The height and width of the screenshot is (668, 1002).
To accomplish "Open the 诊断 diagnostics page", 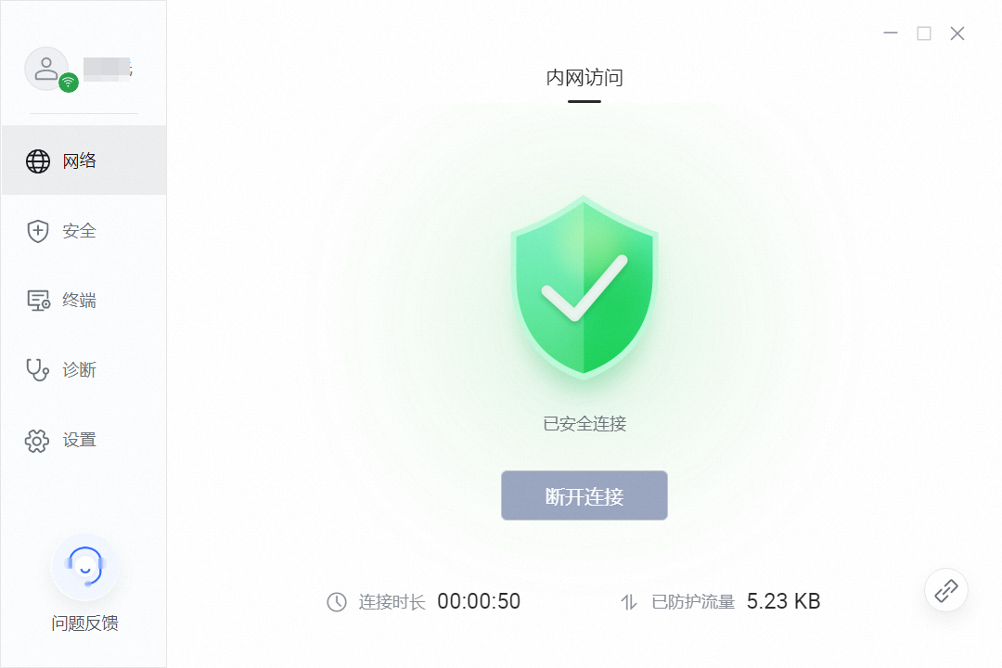I will (83, 369).
